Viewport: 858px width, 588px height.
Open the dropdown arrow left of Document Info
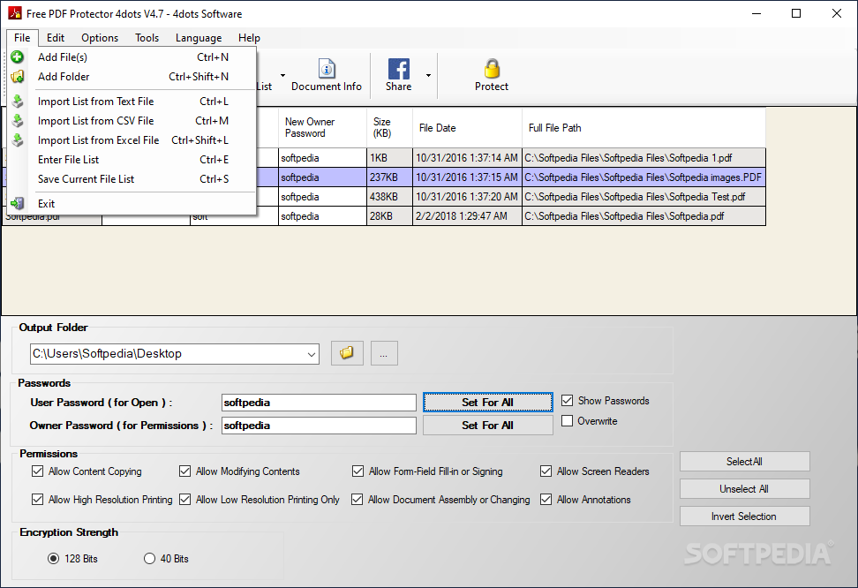282,76
